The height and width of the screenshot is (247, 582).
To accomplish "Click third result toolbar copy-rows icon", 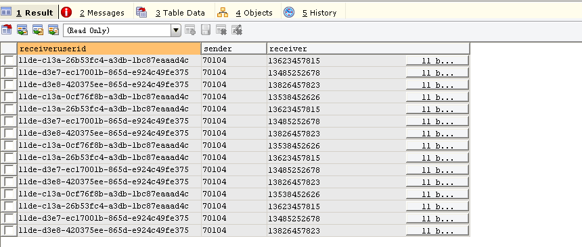I will (x=38, y=30).
